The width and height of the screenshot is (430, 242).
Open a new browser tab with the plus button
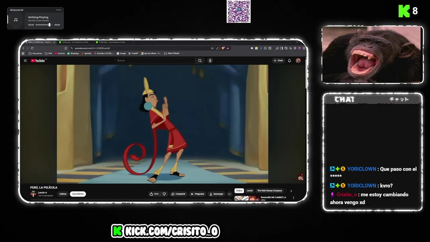(133, 42)
